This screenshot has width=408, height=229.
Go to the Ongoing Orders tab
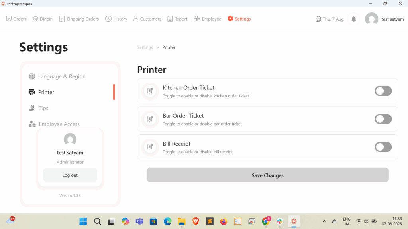click(x=79, y=19)
